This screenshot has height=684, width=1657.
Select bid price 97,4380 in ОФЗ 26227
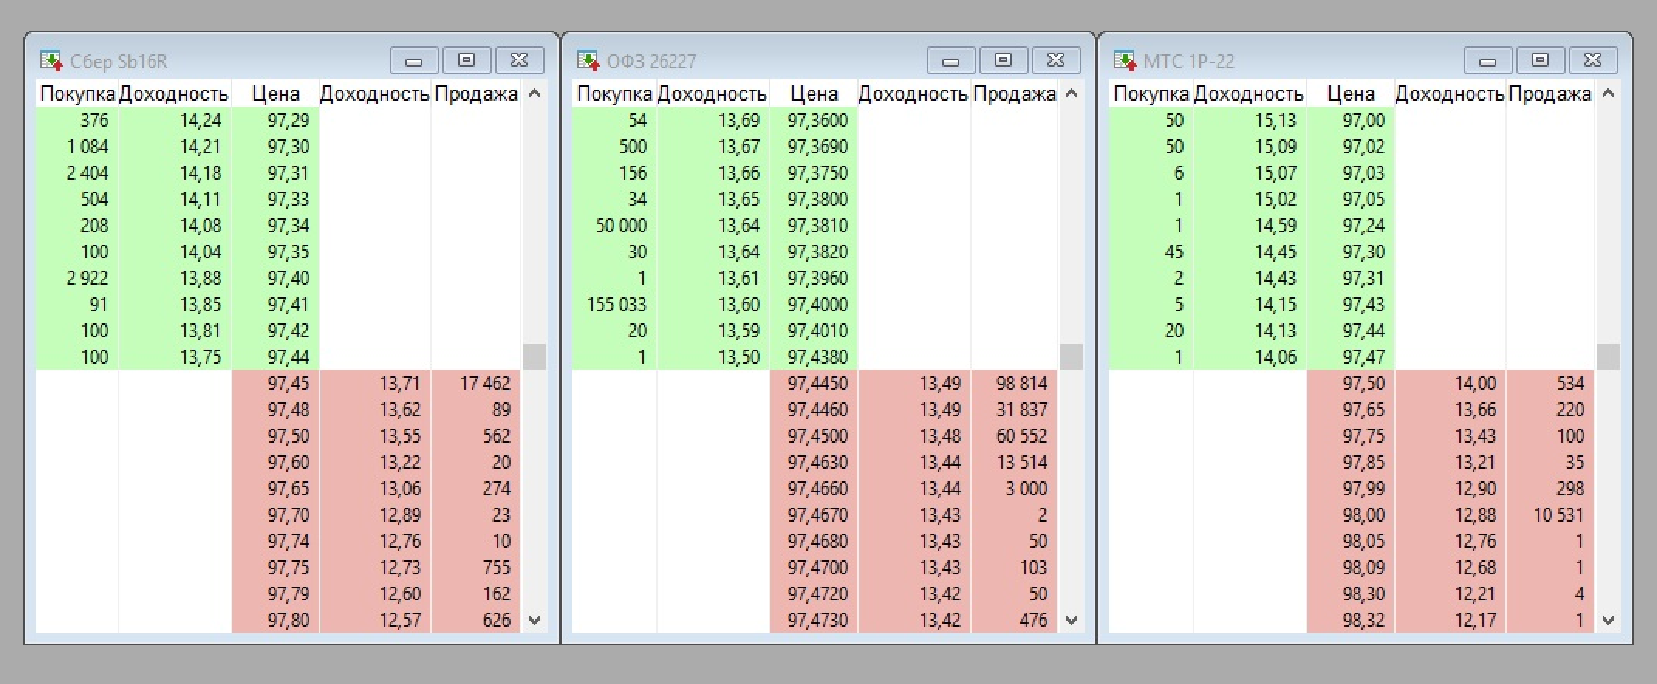(x=818, y=357)
